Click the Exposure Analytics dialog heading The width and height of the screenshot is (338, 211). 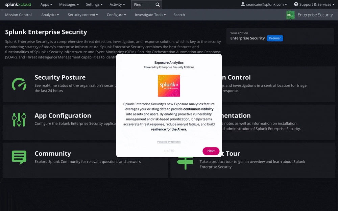pyautogui.click(x=169, y=63)
